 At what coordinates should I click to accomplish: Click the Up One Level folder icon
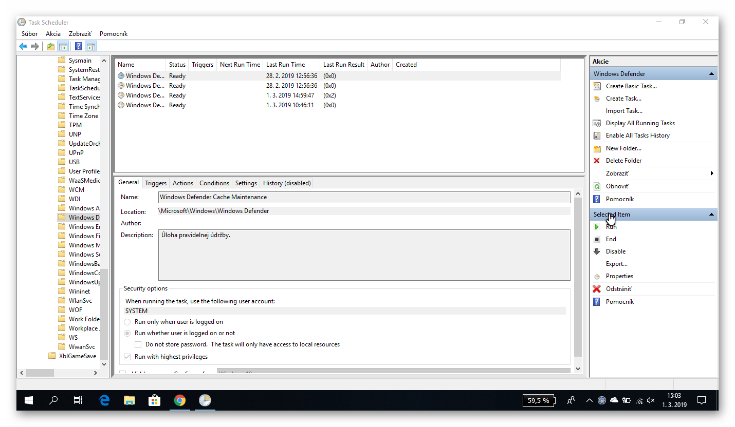(x=51, y=47)
